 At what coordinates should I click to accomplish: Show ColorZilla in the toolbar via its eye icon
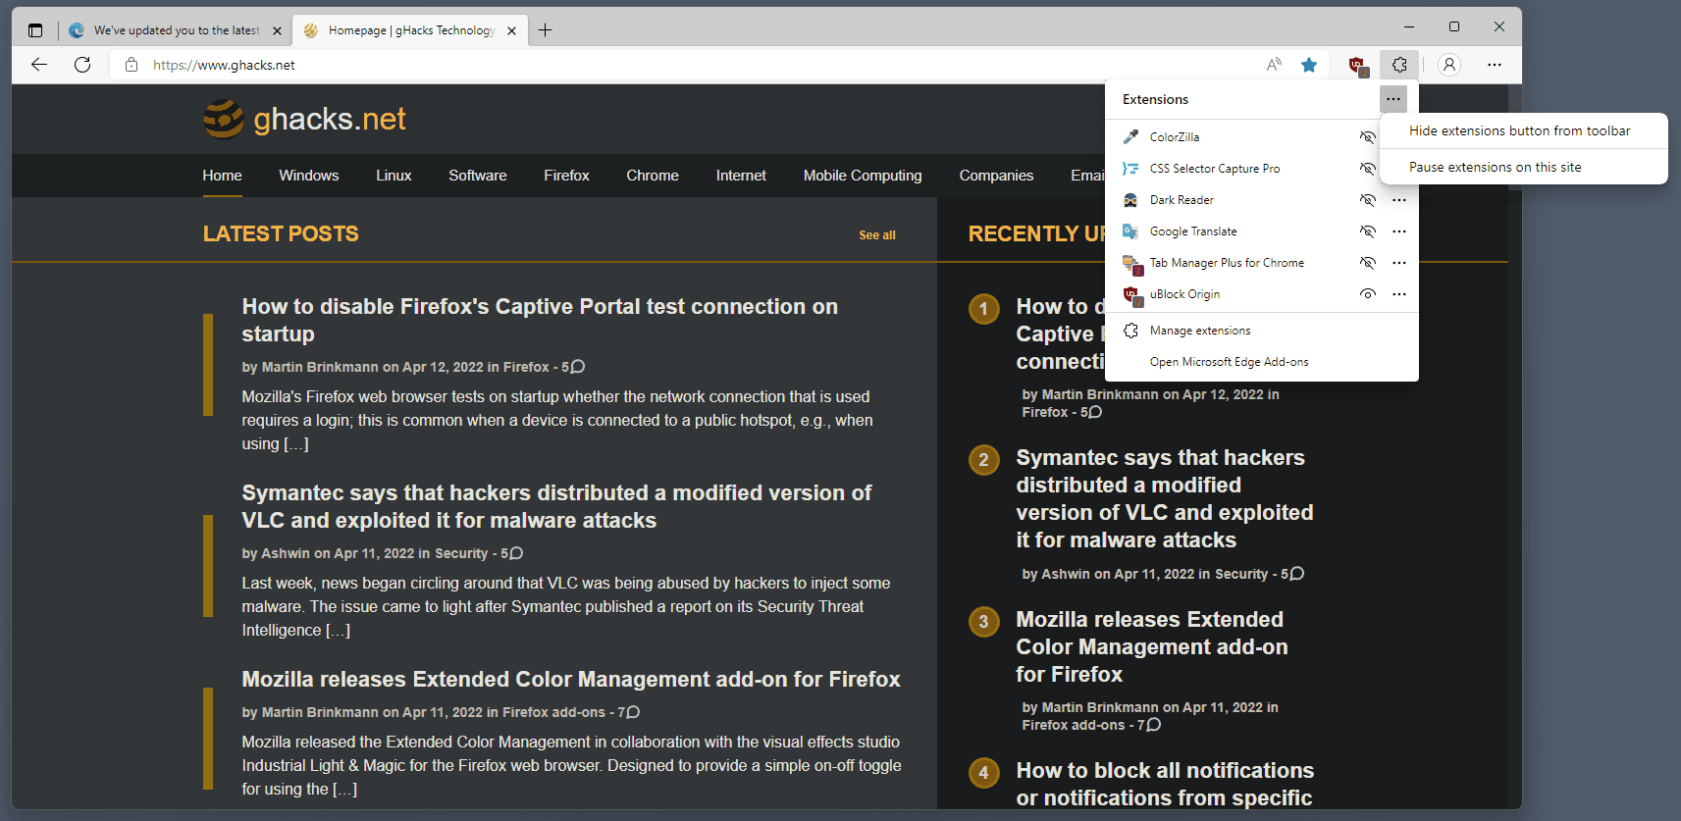click(1367, 137)
